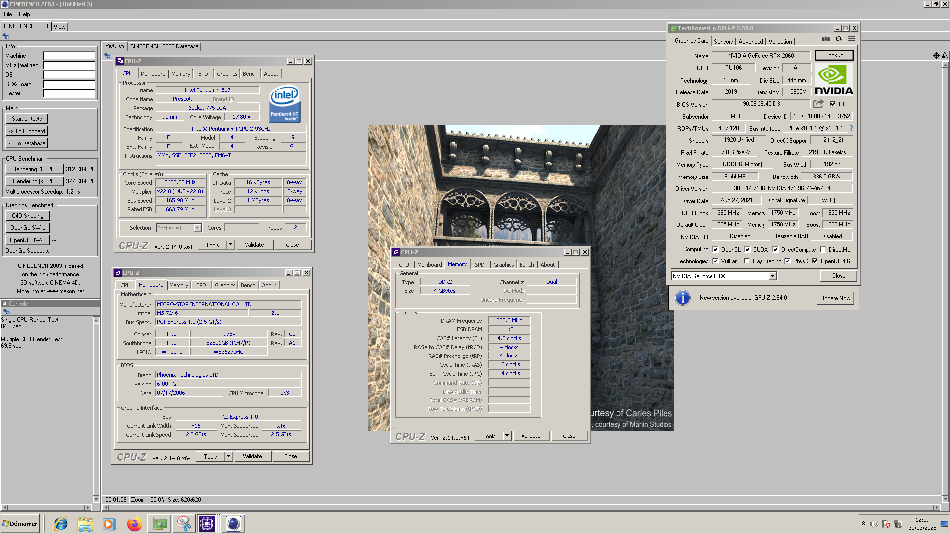This screenshot has height=534, width=950.
Task: Click the Tester input field in Info panel
Action: tap(69, 93)
